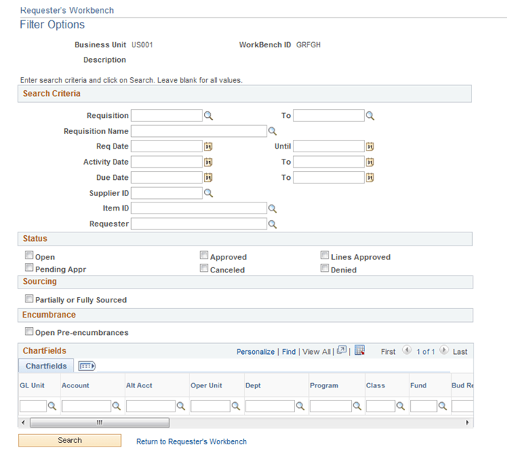Check the Lines Approved checkbox

(325, 256)
